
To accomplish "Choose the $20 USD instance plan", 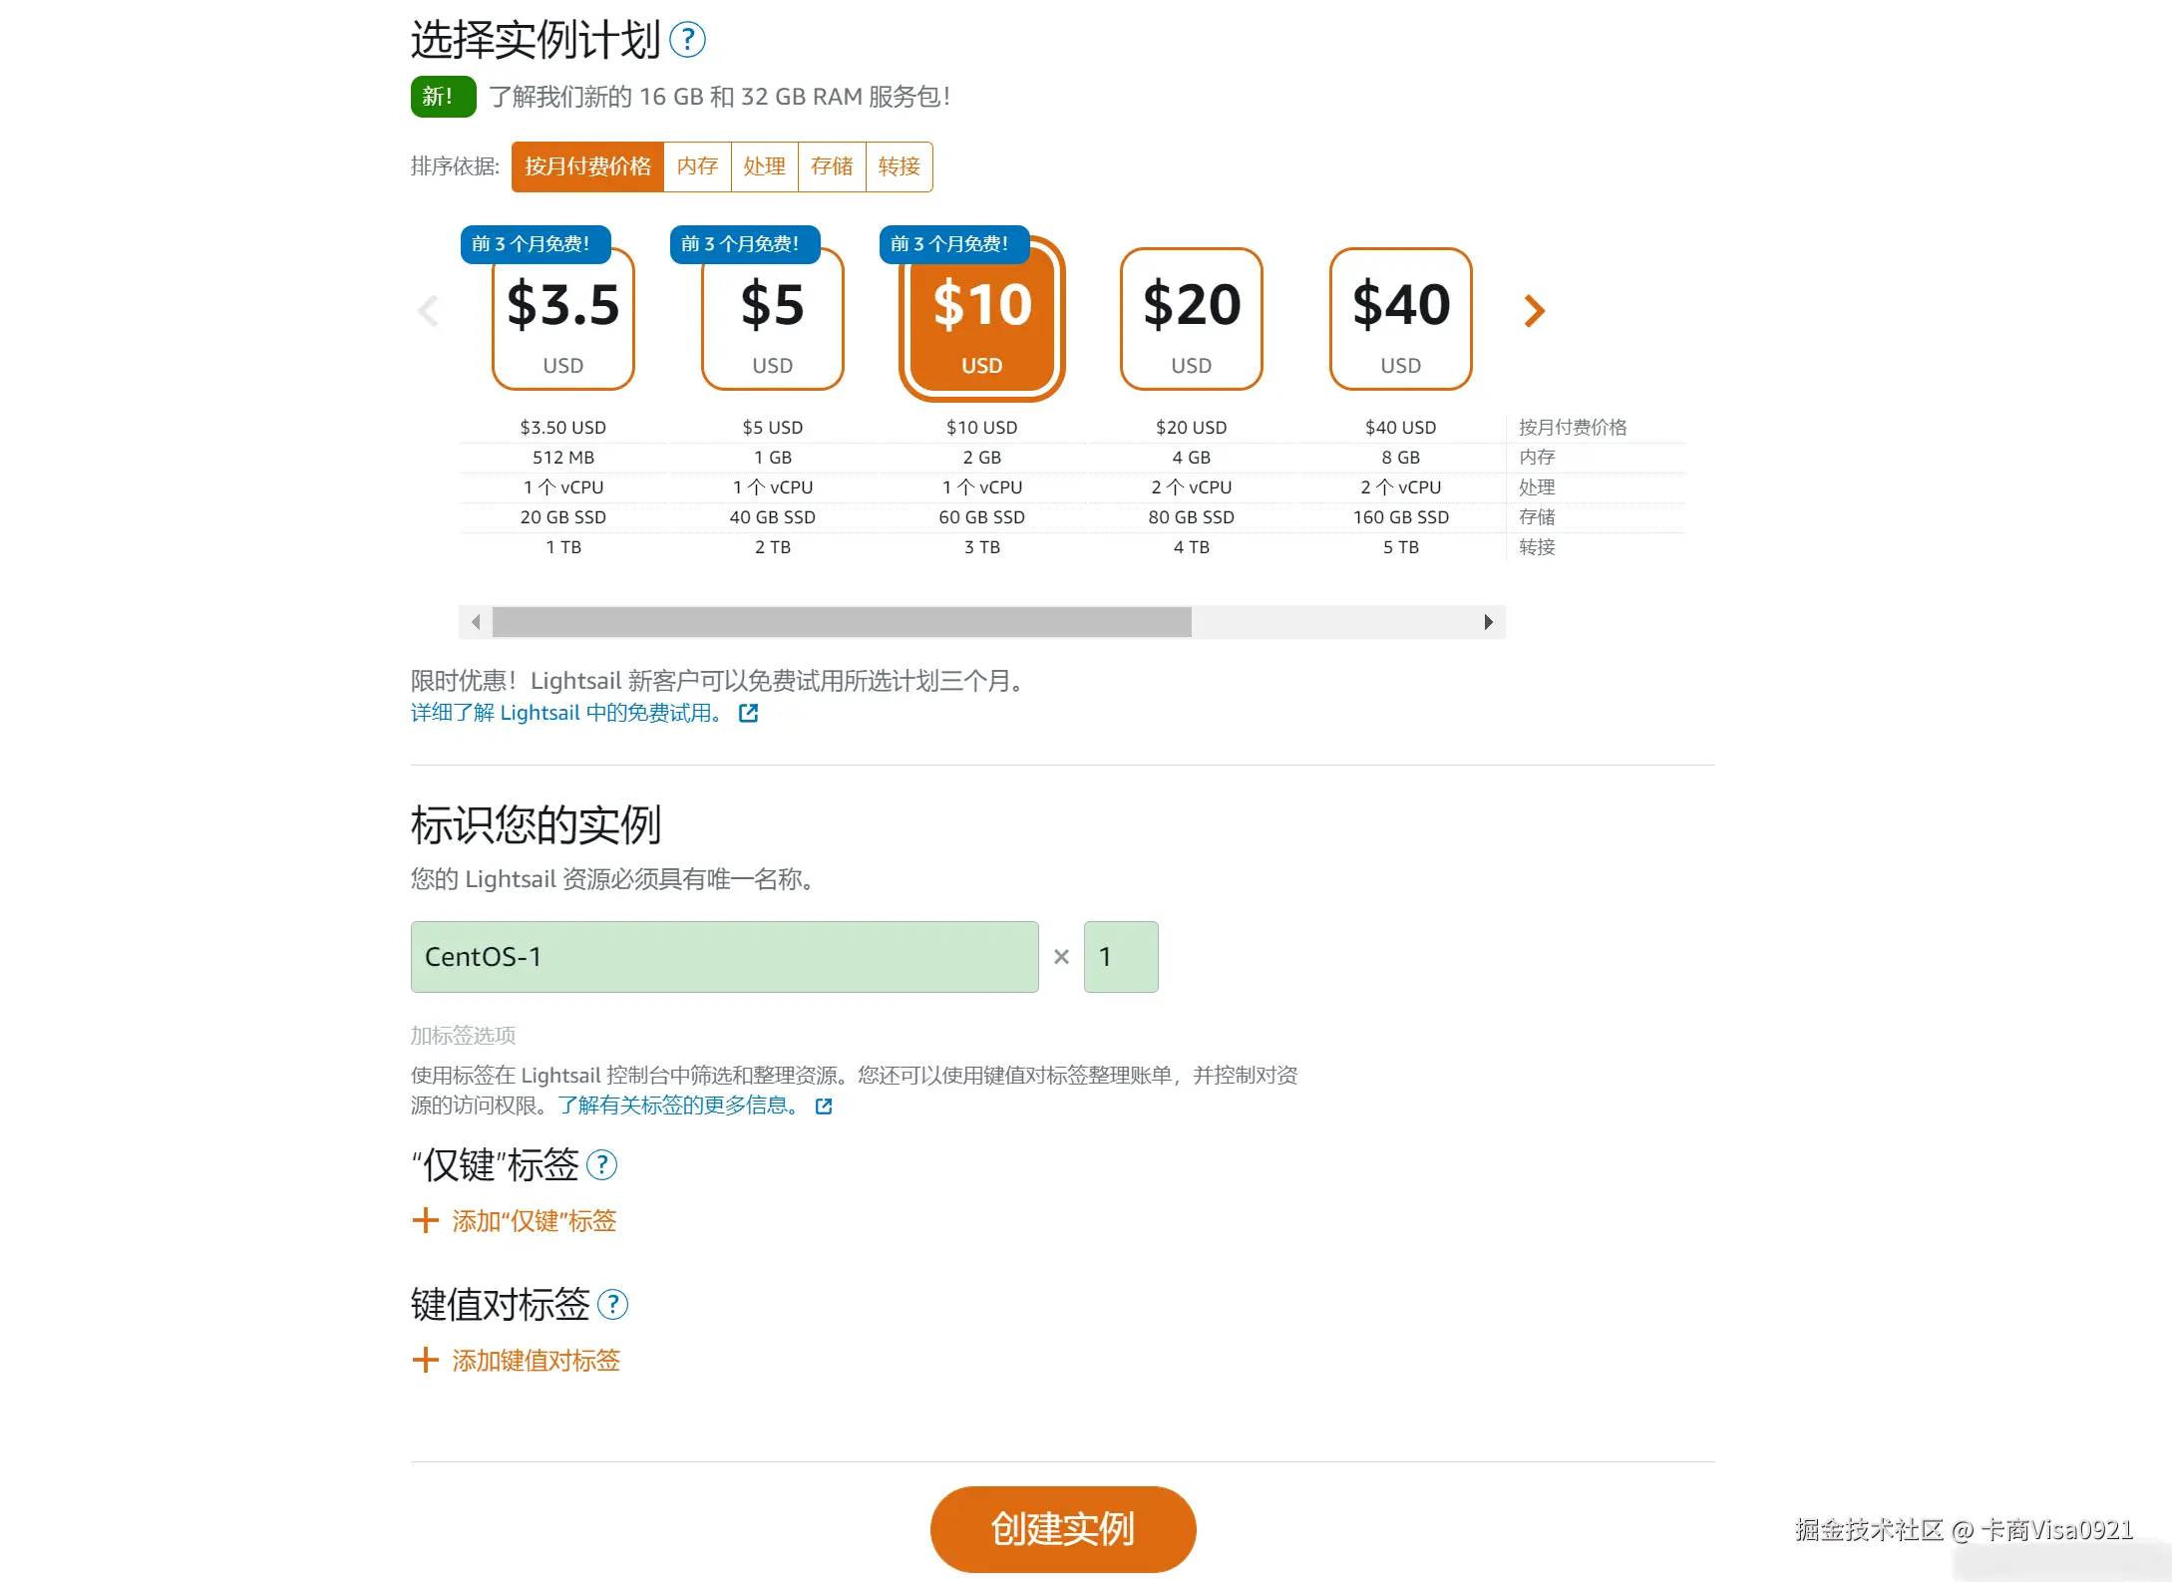I will pyautogui.click(x=1192, y=319).
